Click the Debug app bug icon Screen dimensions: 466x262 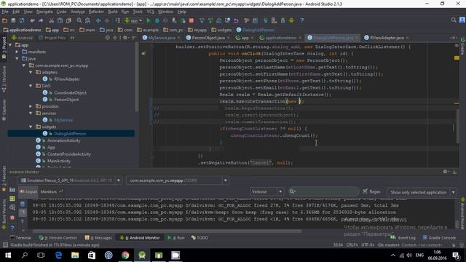[157, 20]
